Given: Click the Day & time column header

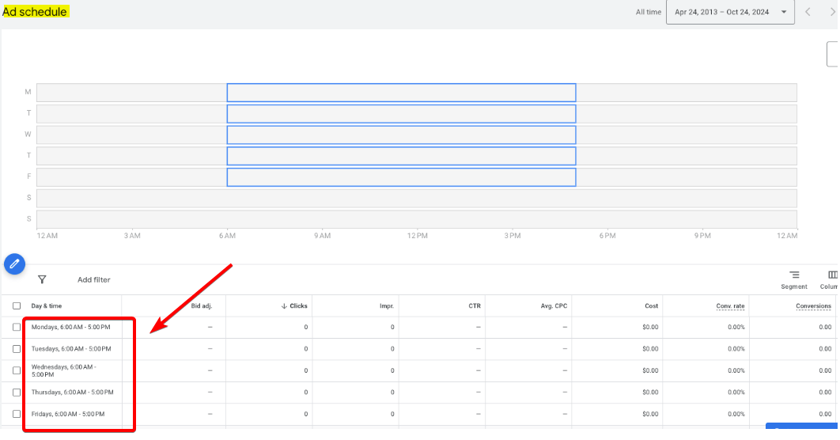Looking at the screenshot, I should tap(47, 305).
